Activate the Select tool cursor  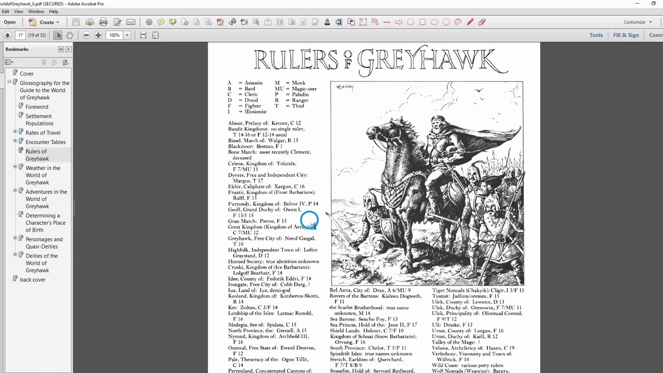(x=57, y=35)
